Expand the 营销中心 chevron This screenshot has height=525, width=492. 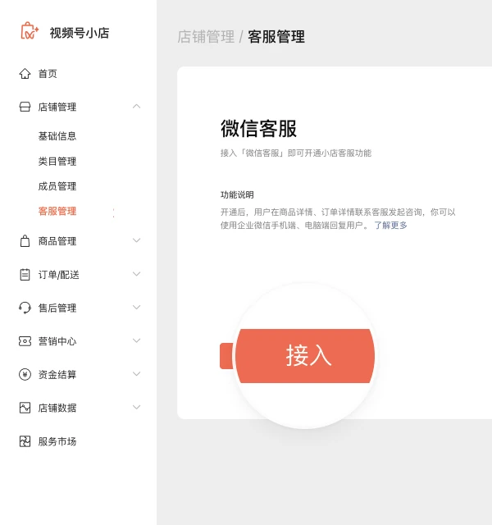136,340
